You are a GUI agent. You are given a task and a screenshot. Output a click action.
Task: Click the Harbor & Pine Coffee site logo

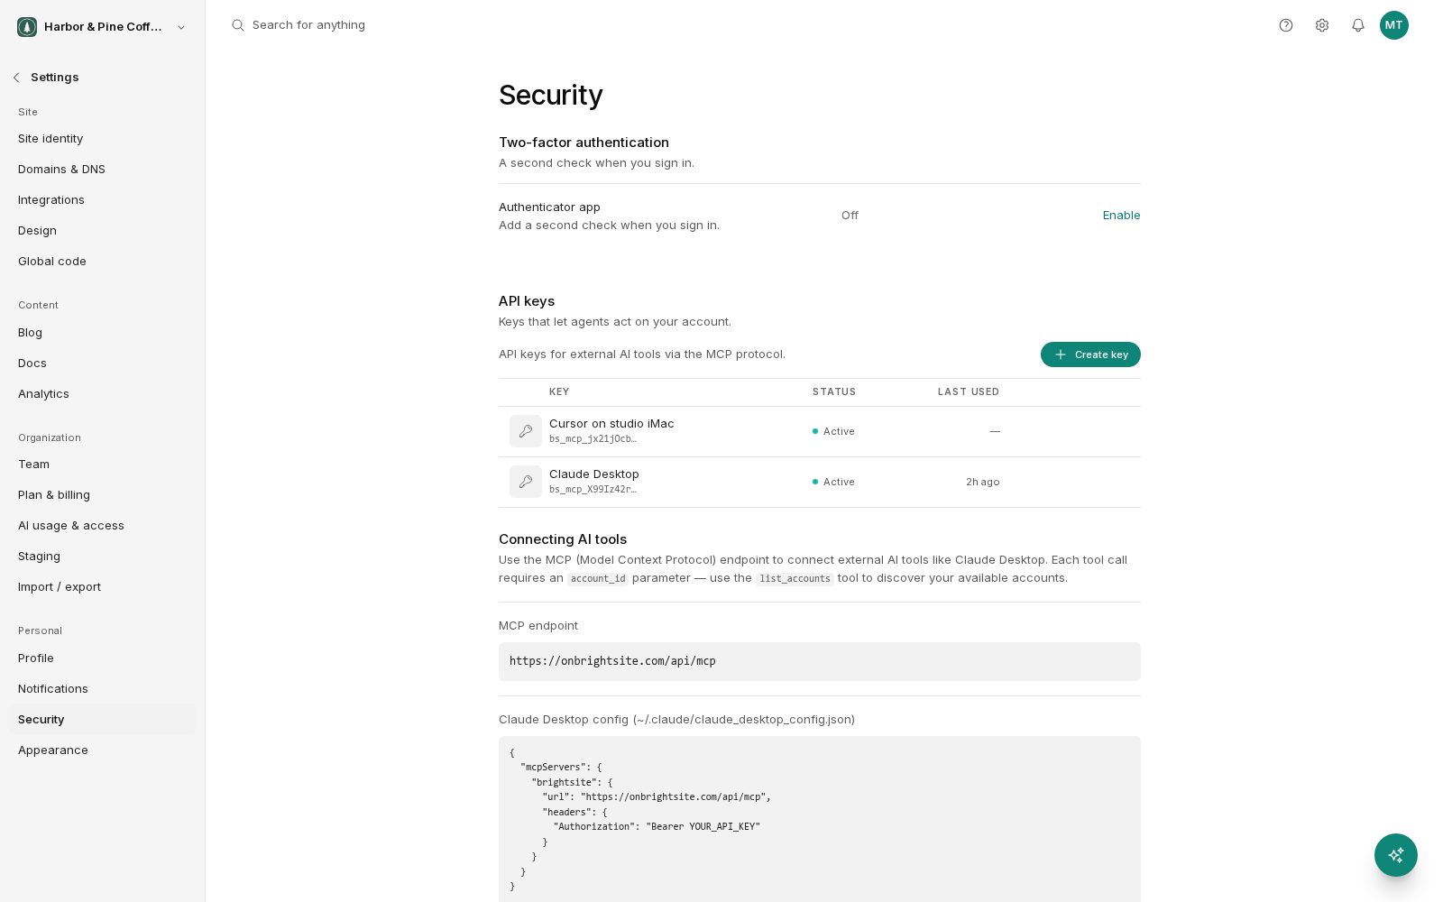click(27, 27)
